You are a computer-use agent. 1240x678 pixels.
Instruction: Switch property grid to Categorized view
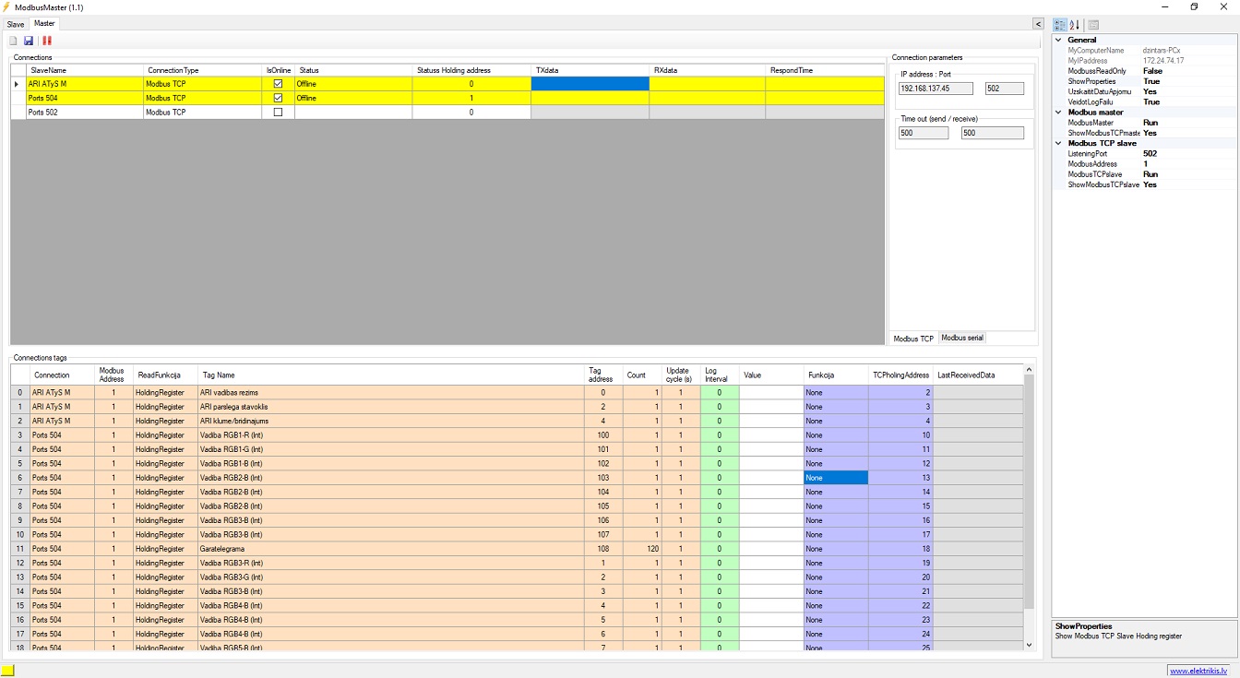[x=1060, y=25]
